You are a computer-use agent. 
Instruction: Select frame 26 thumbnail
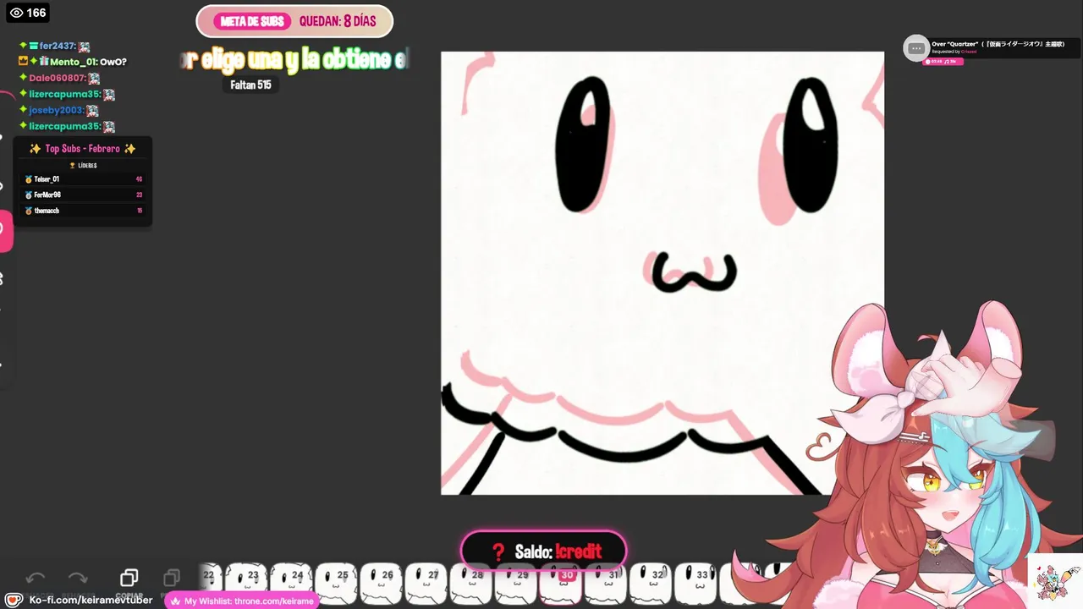pyautogui.click(x=381, y=582)
